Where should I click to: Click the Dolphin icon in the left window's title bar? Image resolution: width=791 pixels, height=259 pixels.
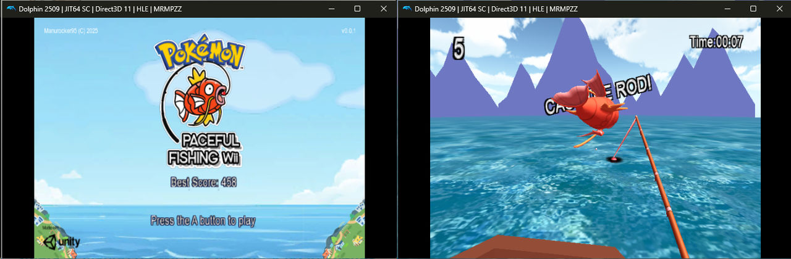11,9
